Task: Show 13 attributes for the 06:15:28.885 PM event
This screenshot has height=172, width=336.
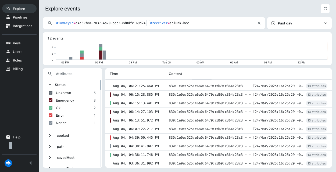Action: point(316,95)
